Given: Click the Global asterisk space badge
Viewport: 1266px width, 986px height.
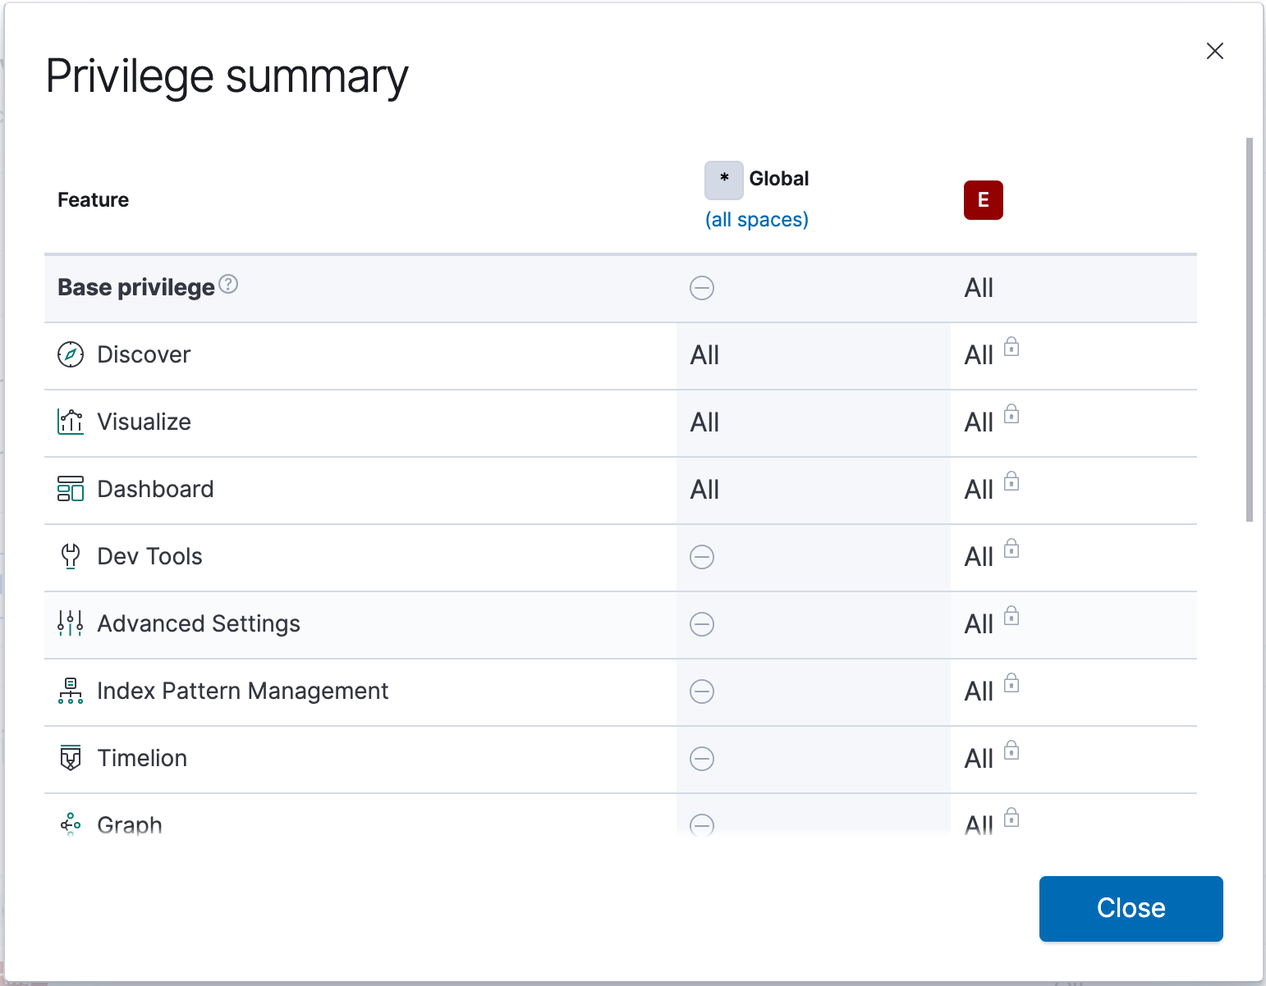Looking at the screenshot, I should point(723,180).
